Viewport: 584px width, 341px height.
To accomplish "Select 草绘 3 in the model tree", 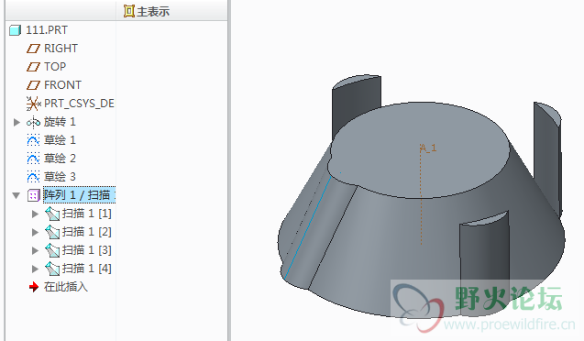I will (60, 177).
